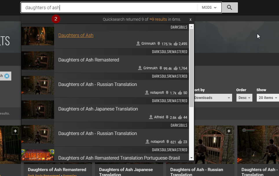Image resolution: width=279 pixels, height=176 pixels.
Task: Open Daughters of Ash Japanese Translation quicksearch result
Action: tap(98, 109)
